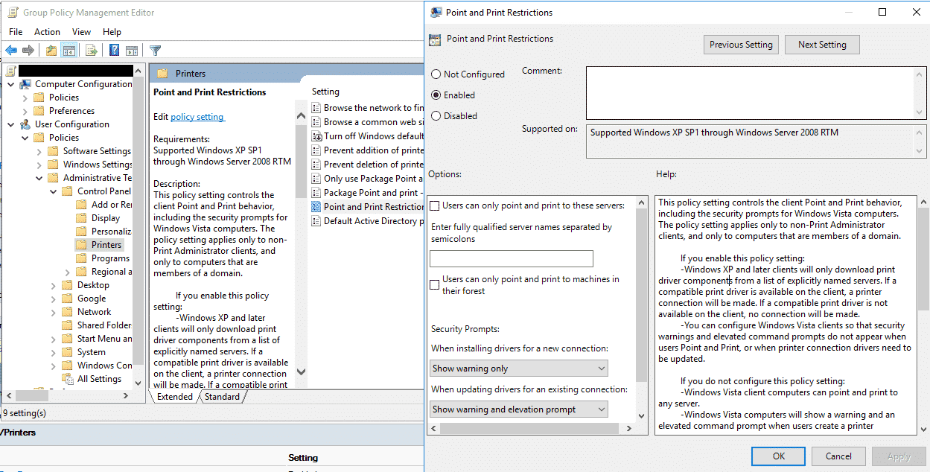
Task: Select the Disabled radio button
Action: point(436,116)
